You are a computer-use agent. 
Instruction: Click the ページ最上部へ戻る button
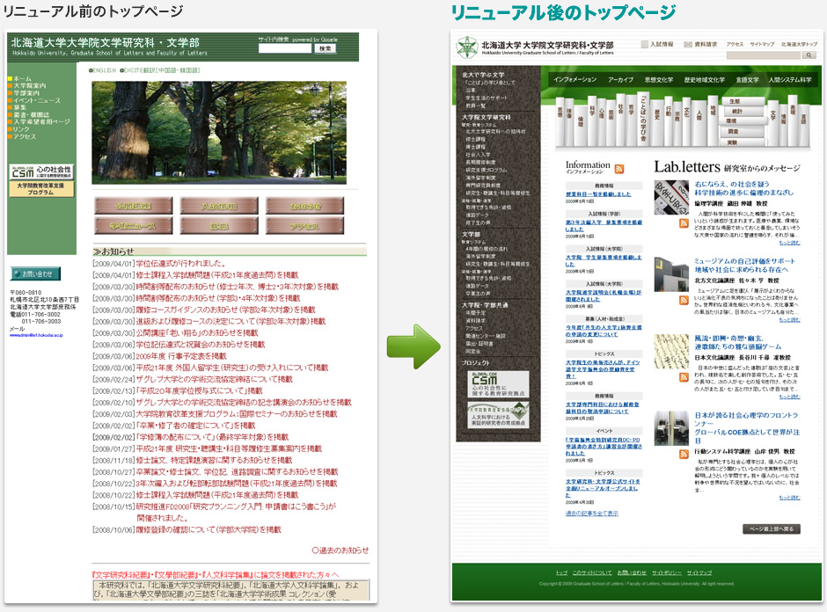pos(771,529)
